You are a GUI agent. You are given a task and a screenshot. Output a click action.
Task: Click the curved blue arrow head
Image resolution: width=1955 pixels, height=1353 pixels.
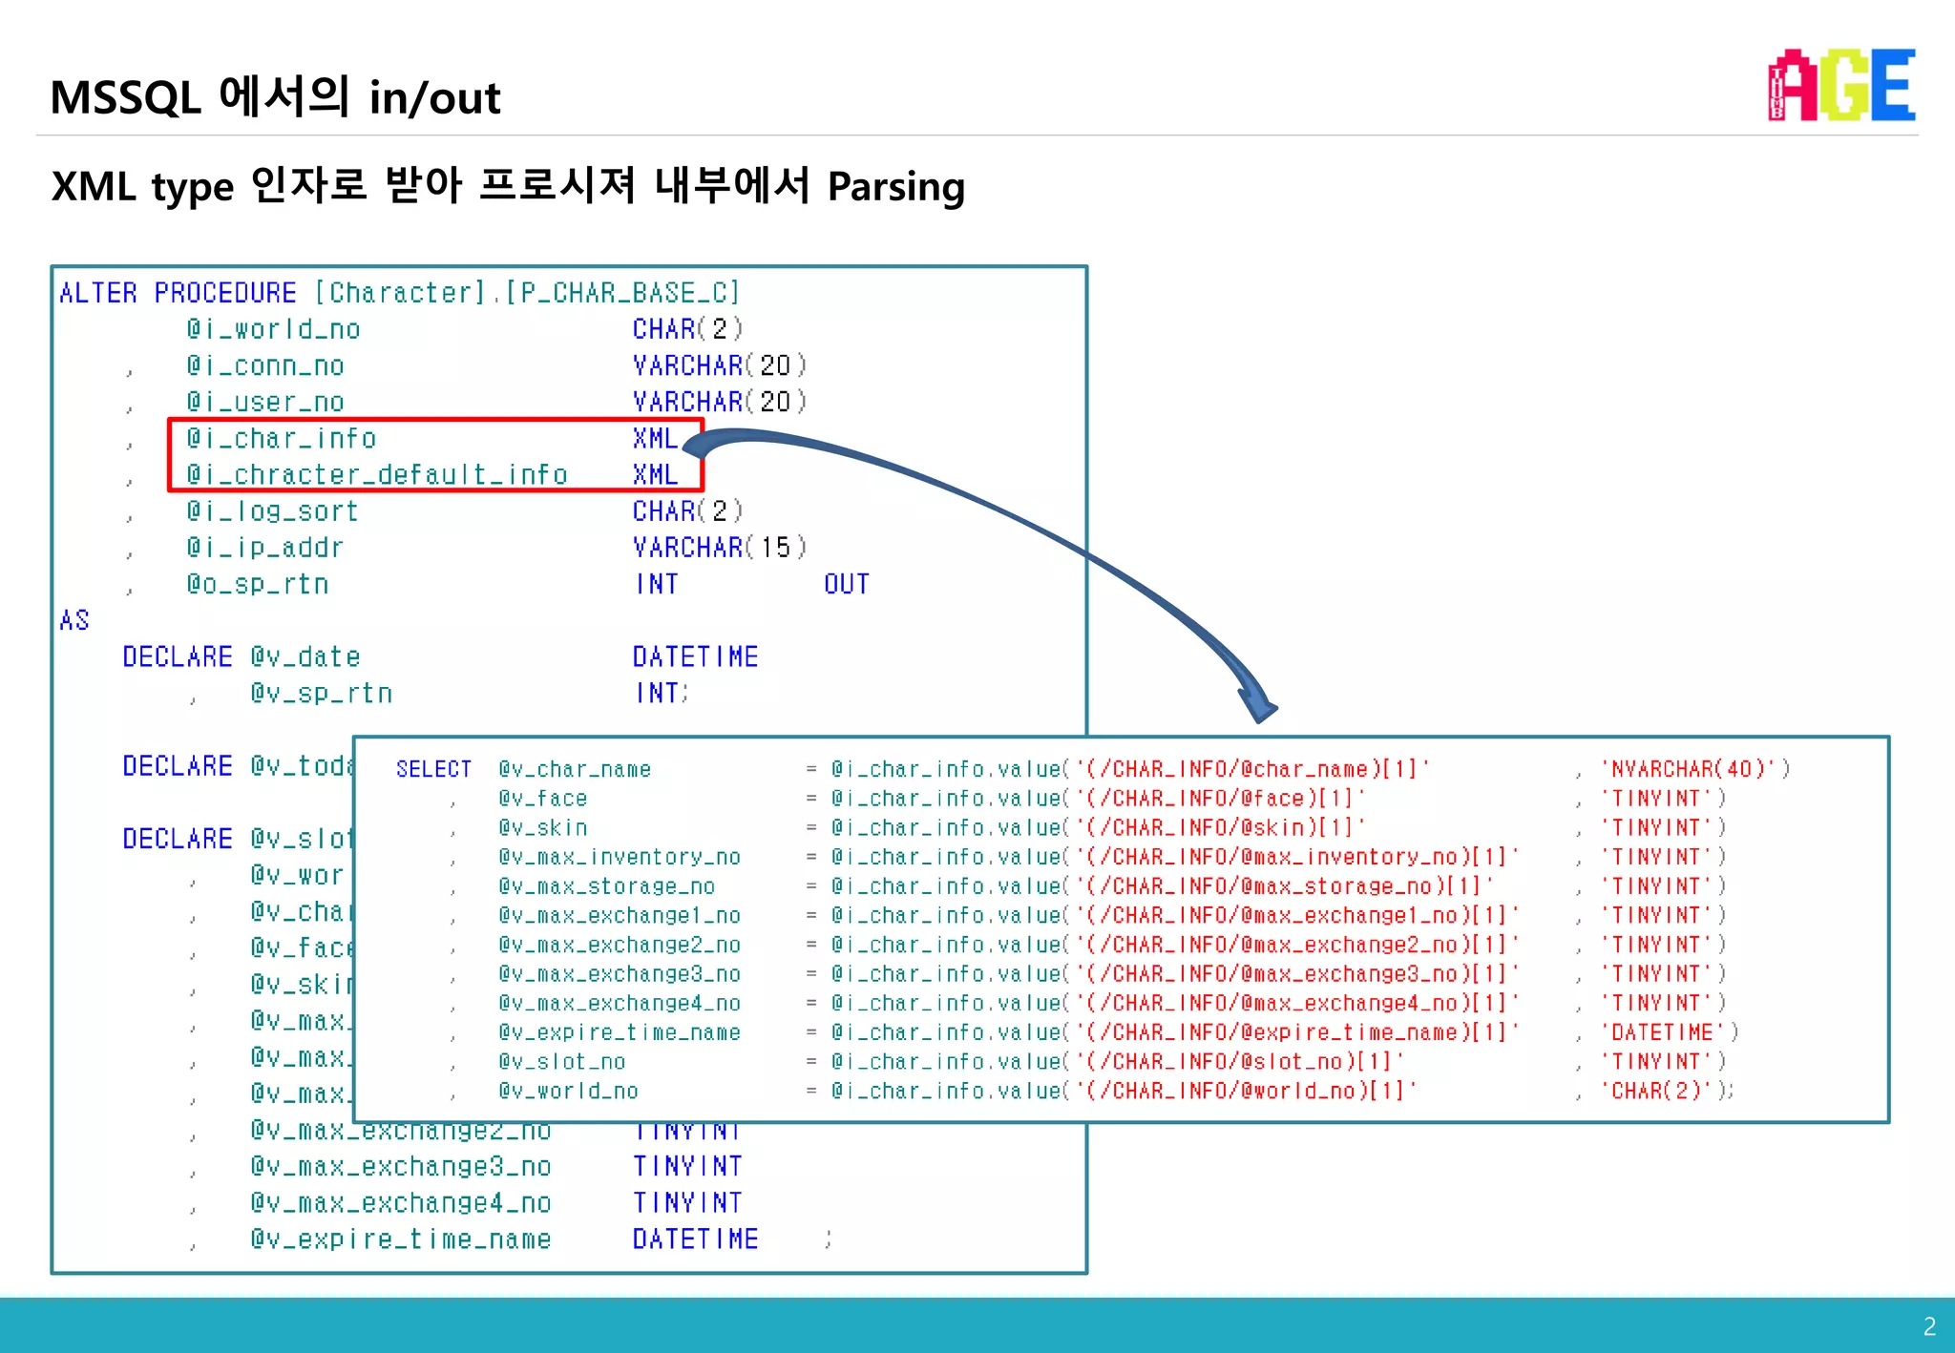pyautogui.click(x=1260, y=707)
